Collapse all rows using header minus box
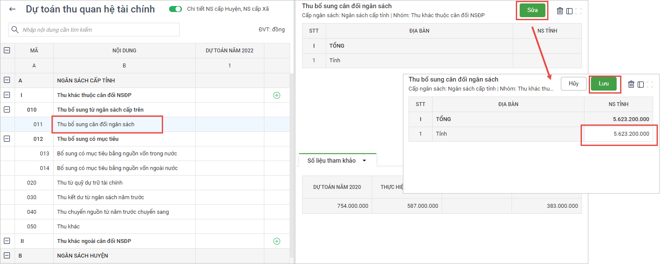 (7, 50)
